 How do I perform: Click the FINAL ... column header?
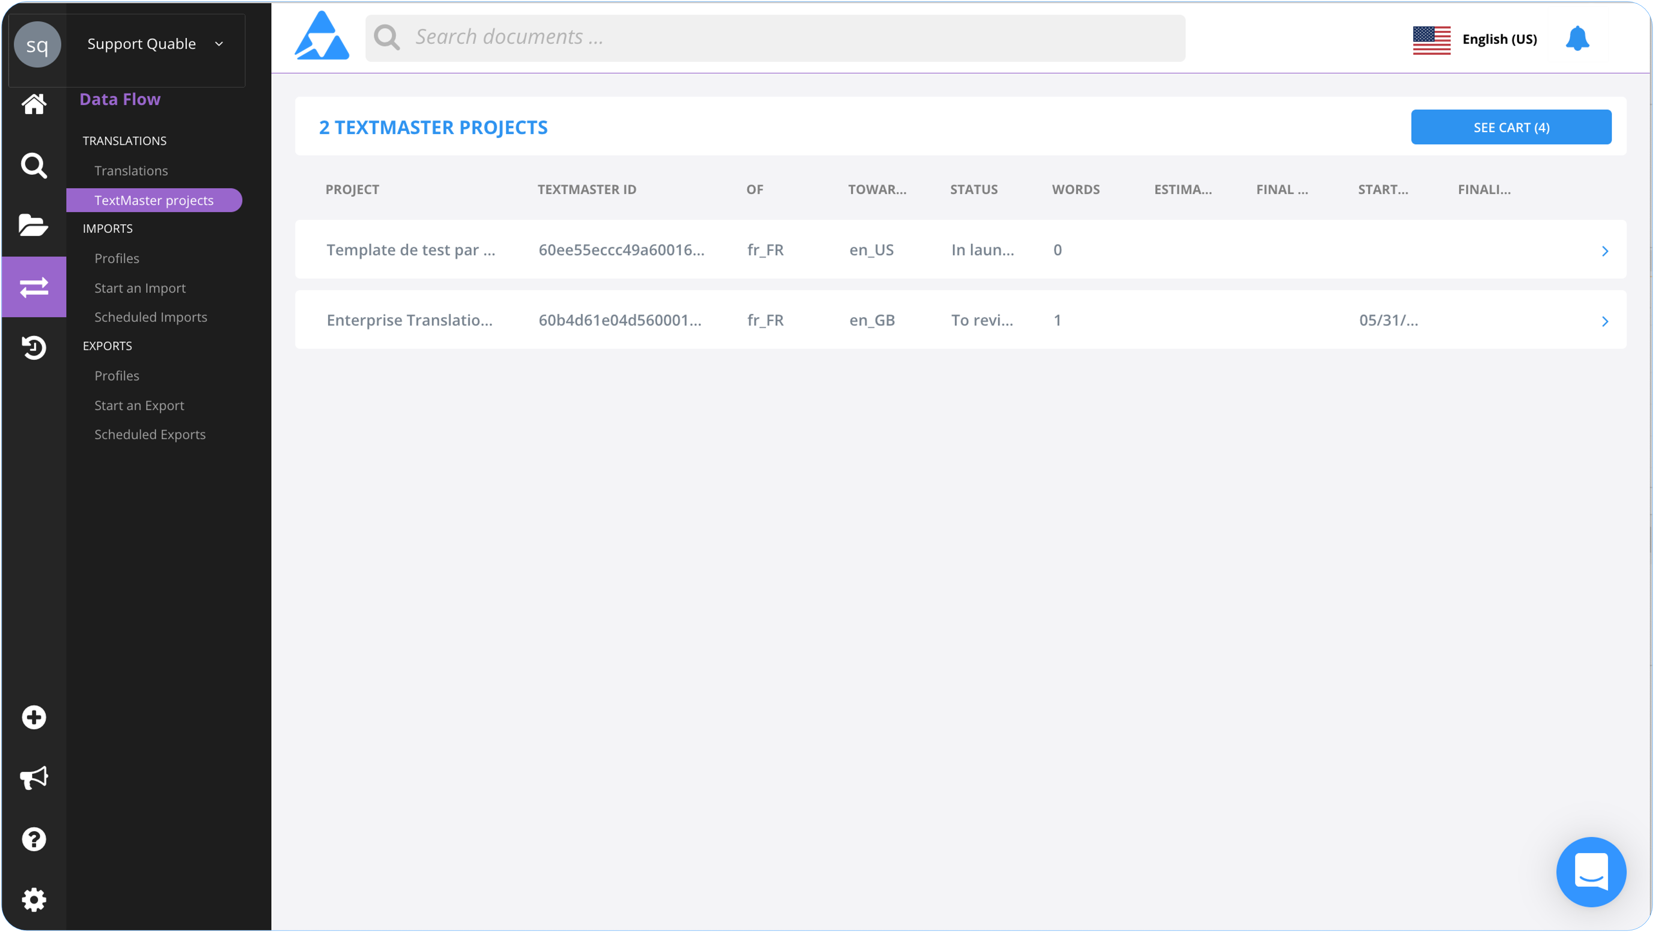[1281, 189]
